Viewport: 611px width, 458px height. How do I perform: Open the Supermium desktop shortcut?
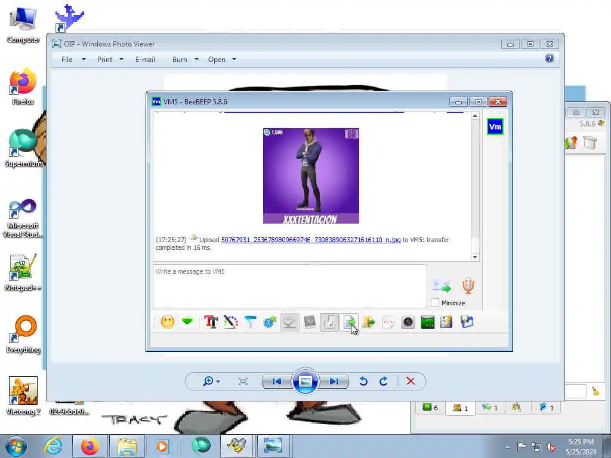click(23, 148)
